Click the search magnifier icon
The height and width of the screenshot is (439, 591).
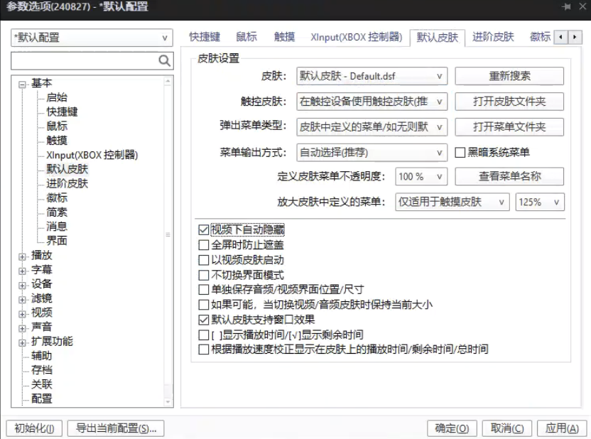(164, 60)
